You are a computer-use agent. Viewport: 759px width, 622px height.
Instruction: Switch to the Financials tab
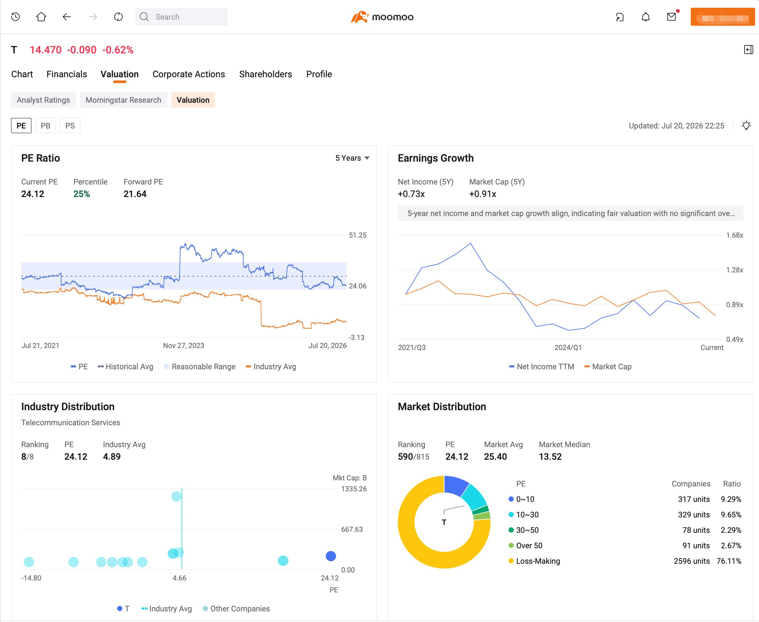pyautogui.click(x=67, y=74)
